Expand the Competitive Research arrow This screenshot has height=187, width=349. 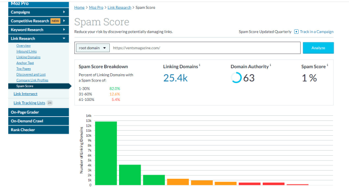pyautogui.click(x=64, y=21)
